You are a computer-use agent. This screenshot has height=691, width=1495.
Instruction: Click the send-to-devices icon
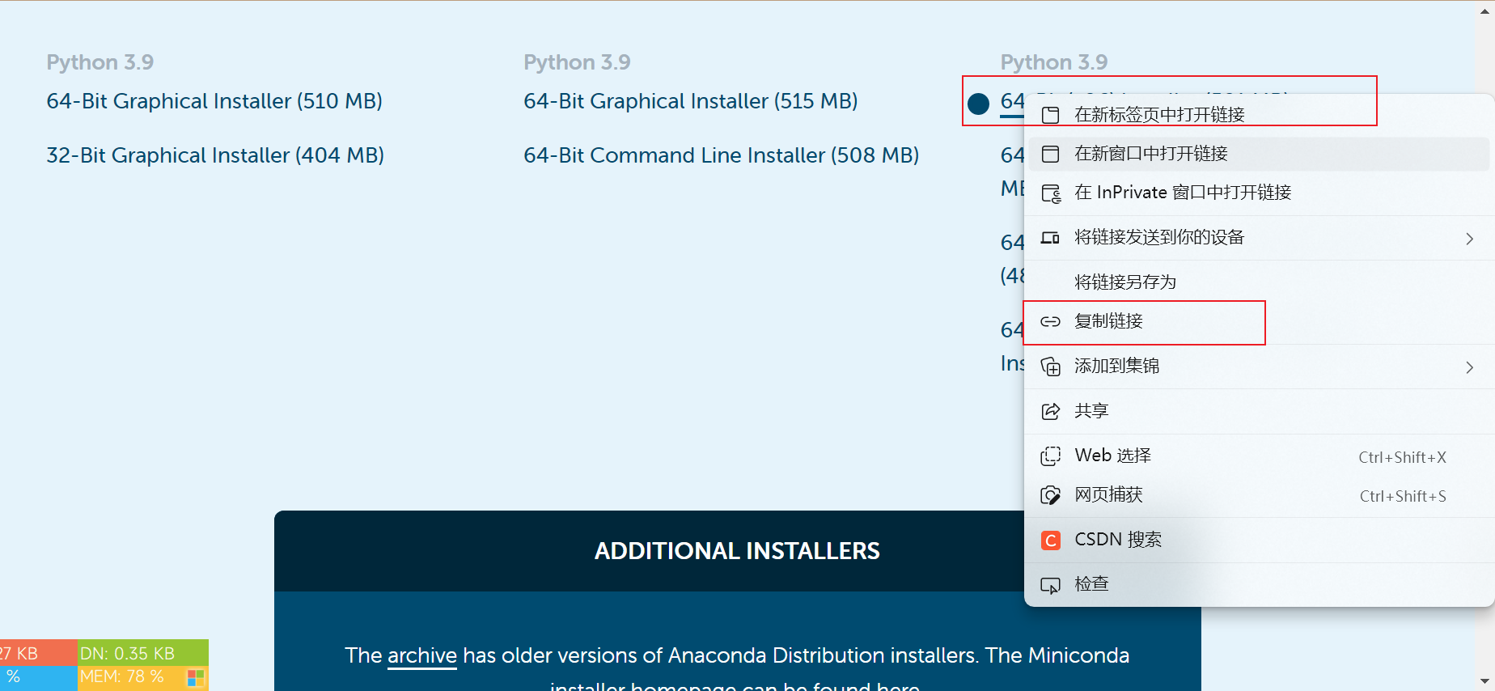pos(1050,238)
